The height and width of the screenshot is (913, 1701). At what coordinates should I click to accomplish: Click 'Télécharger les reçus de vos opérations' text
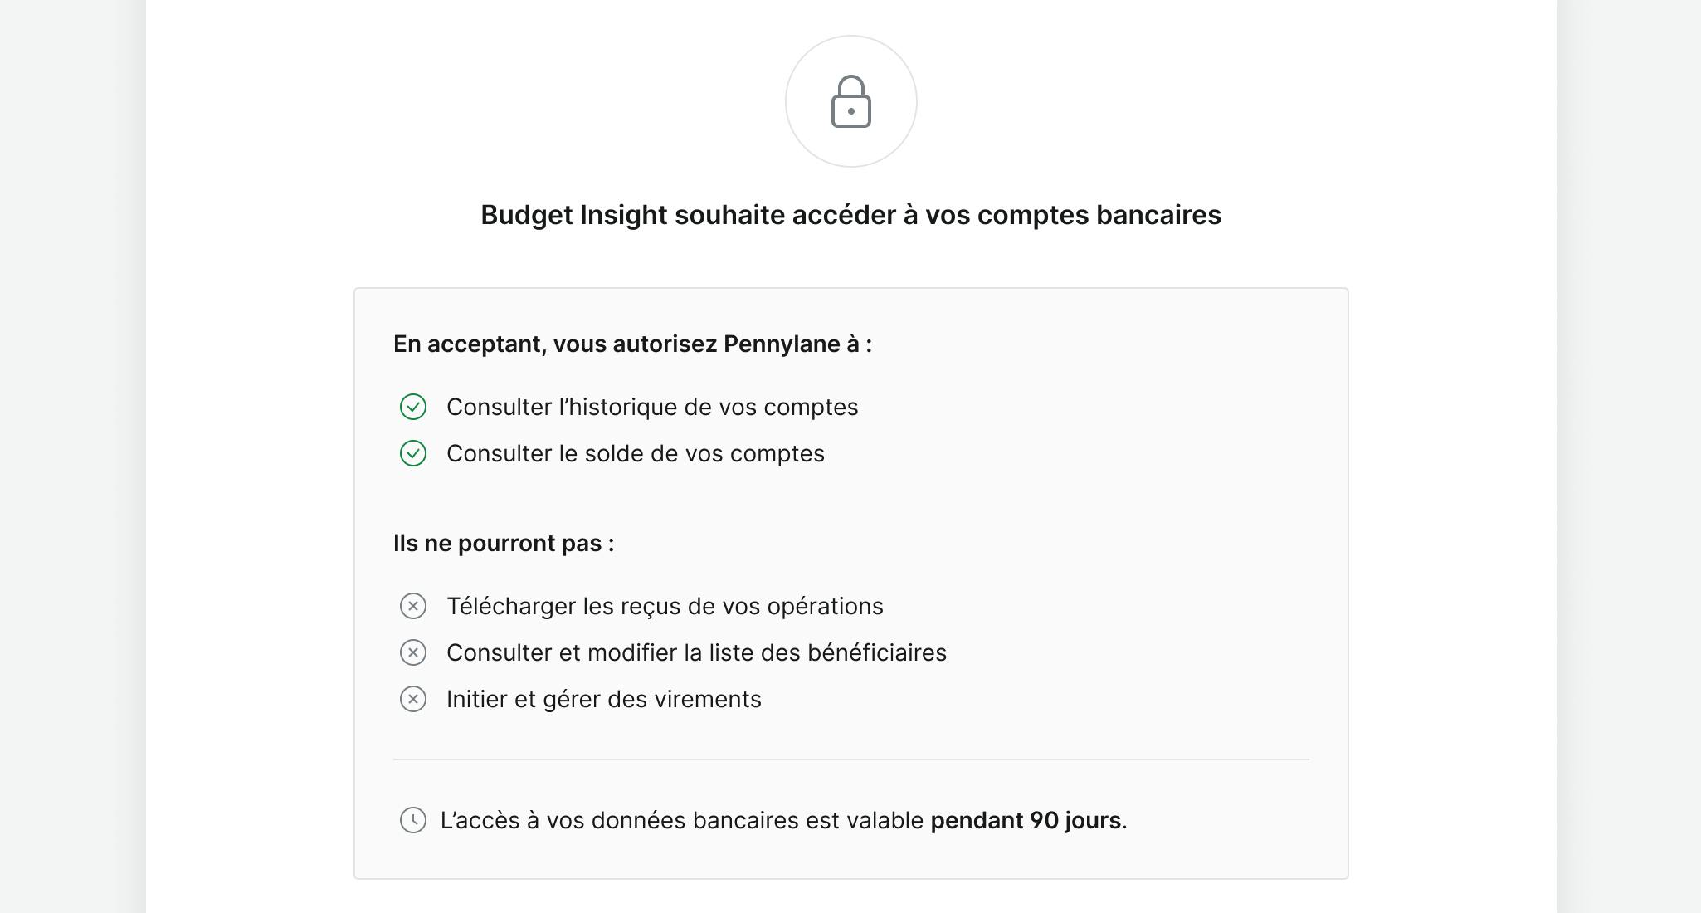[665, 606]
